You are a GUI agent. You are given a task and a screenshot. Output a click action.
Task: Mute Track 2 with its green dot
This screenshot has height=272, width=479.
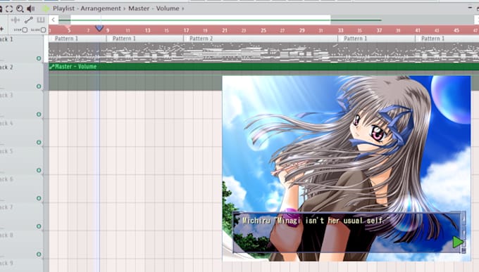39,86
